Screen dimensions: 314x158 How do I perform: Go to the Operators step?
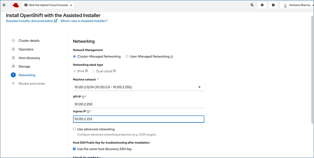click(x=26, y=49)
